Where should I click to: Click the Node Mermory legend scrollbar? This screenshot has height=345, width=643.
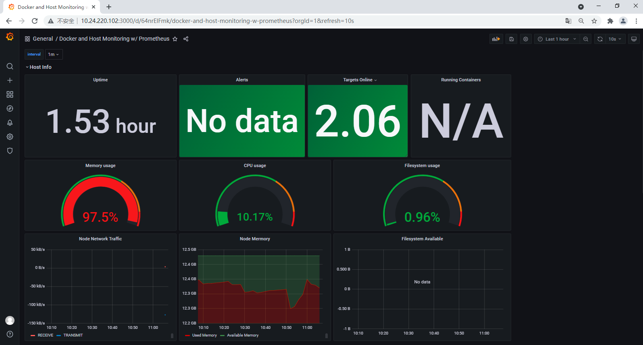[326, 336]
